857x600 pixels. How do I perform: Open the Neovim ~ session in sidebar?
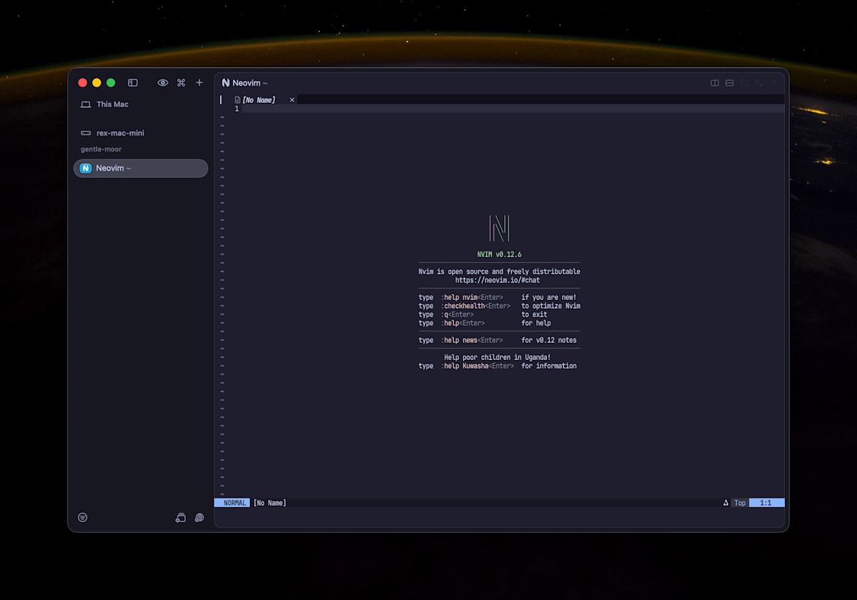[x=141, y=169]
